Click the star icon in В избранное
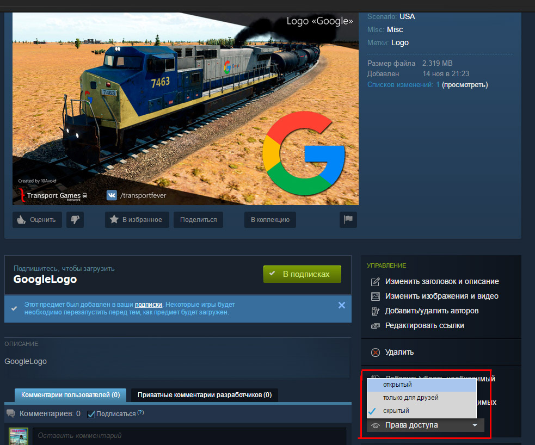This screenshot has width=535, height=445. click(114, 219)
